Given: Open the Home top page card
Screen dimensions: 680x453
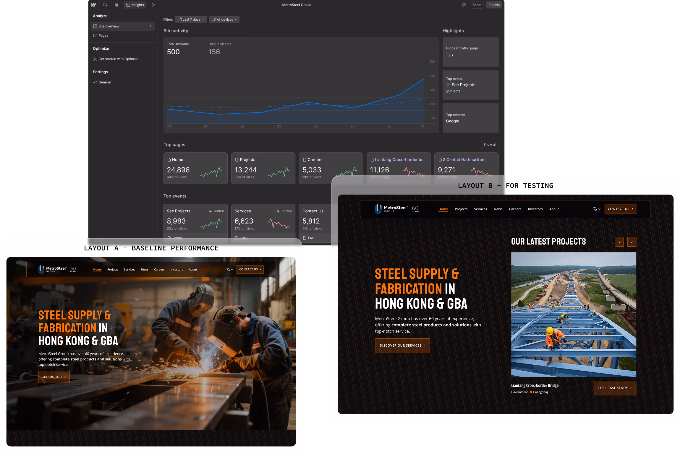Looking at the screenshot, I should (195, 168).
